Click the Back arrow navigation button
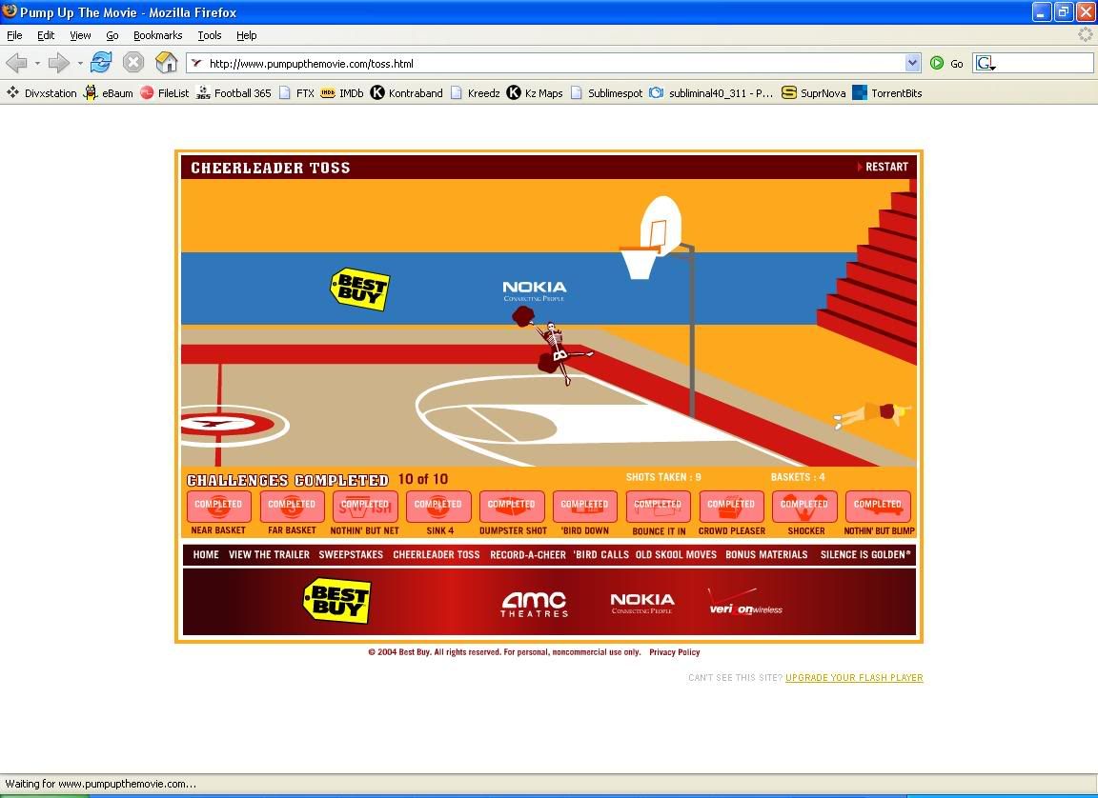Screen dimensions: 1098x798 click(x=17, y=63)
